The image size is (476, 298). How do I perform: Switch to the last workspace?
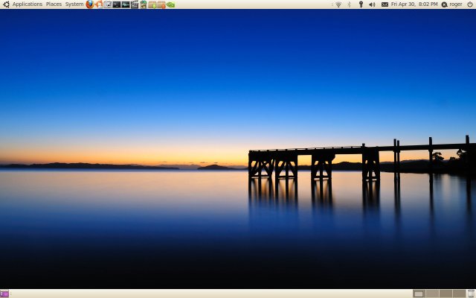coord(459,294)
